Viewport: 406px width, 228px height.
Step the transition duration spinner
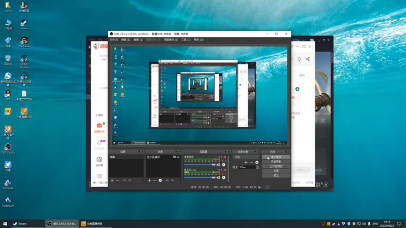[257, 167]
